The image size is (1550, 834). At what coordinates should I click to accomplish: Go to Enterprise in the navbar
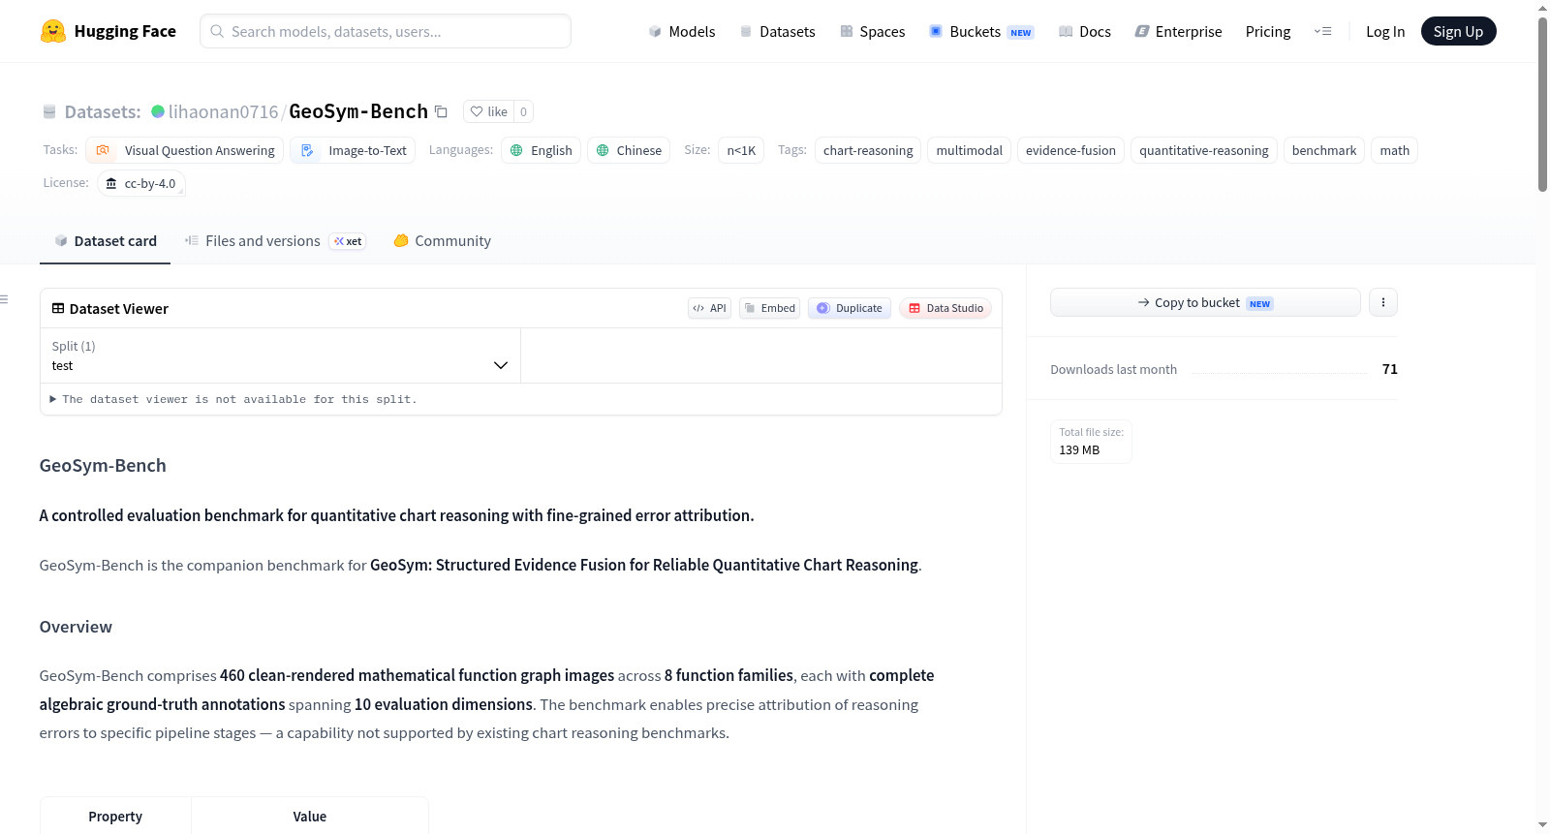(1178, 32)
